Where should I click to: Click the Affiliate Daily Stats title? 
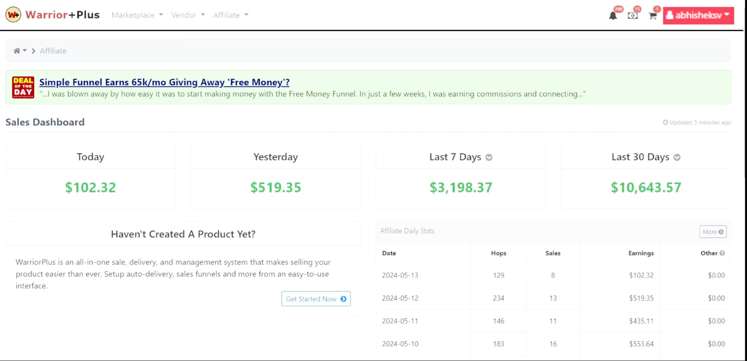pyautogui.click(x=407, y=231)
